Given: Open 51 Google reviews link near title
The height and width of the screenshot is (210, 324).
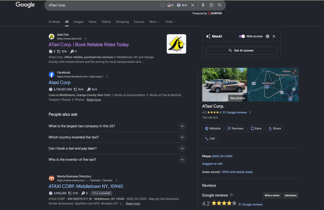Looking at the screenshot, I should (x=234, y=113).
